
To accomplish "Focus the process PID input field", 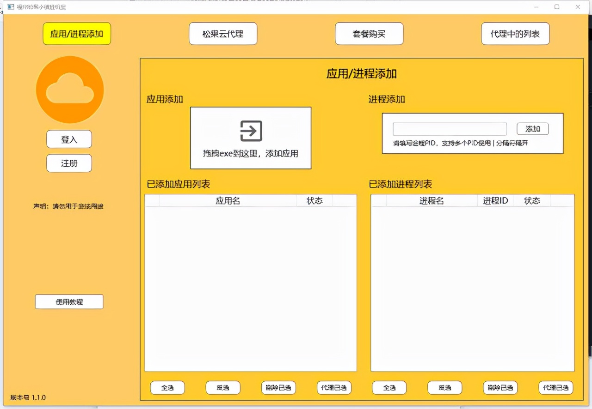I will [x=450, y=129].
